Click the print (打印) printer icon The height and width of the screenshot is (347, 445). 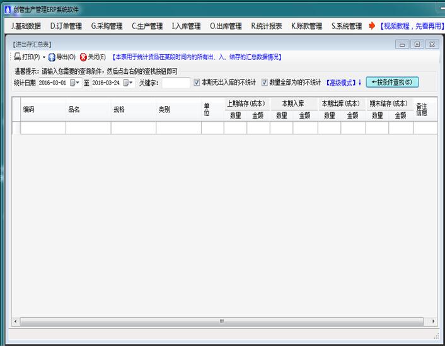tap(18, 57)
